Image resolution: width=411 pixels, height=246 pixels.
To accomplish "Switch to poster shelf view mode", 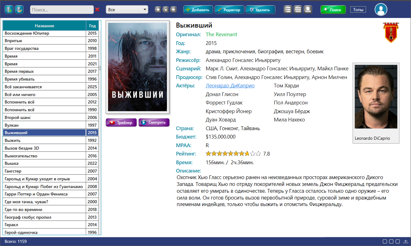I will [308, 10].
